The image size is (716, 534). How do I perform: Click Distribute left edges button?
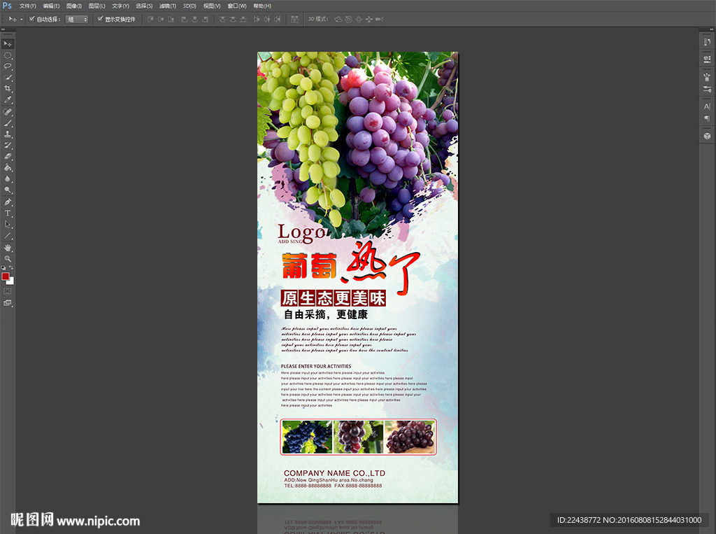pyautogui.click(x=257, y=19)
